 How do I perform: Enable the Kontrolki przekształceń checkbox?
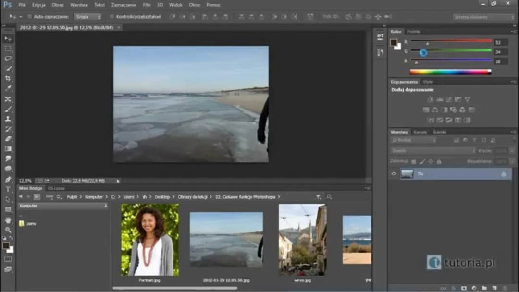111,16
